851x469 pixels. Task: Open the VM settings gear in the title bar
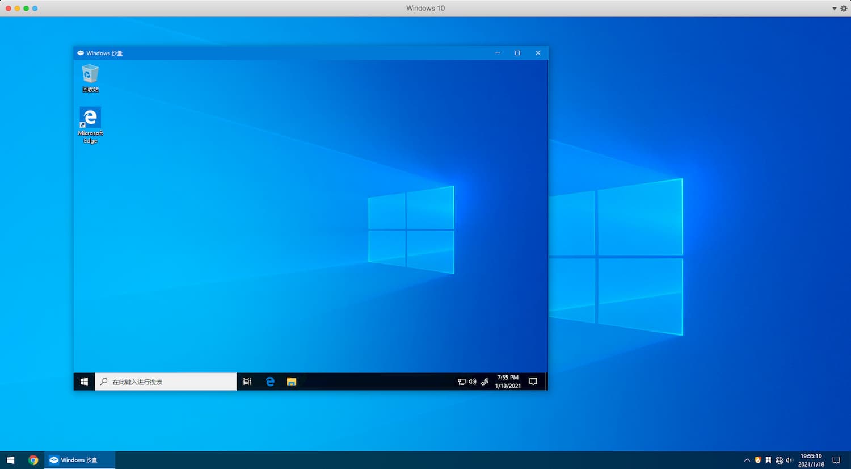pyautogui.click(x=844, y=8)
